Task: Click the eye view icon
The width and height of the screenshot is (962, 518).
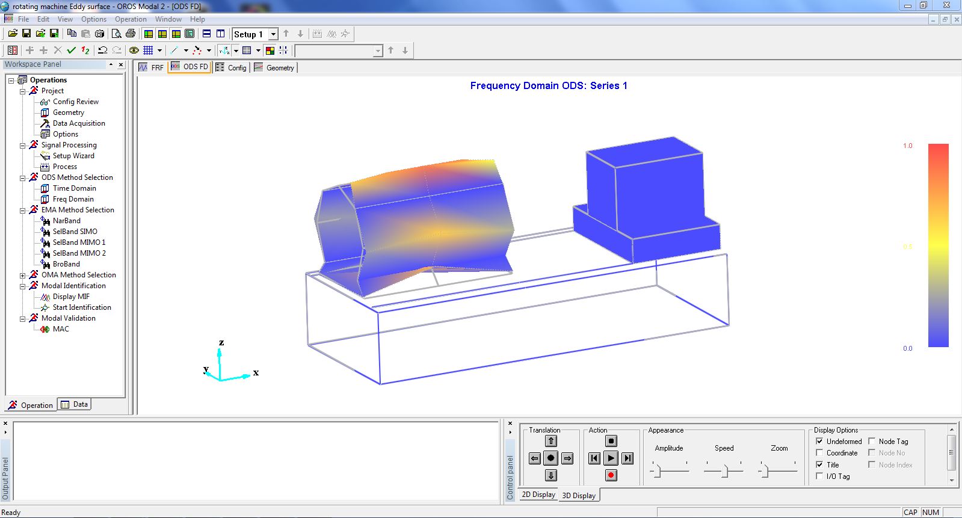Action: click(134, 51)
